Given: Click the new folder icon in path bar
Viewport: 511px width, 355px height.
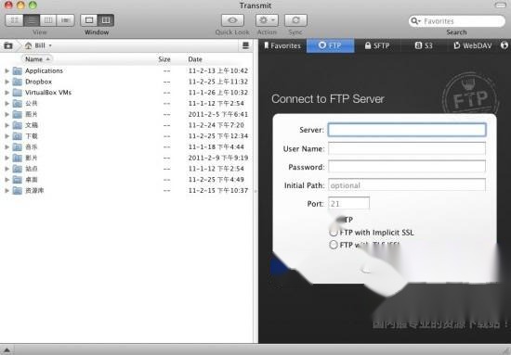Looking at the screenshot, I should pos(8,45).
